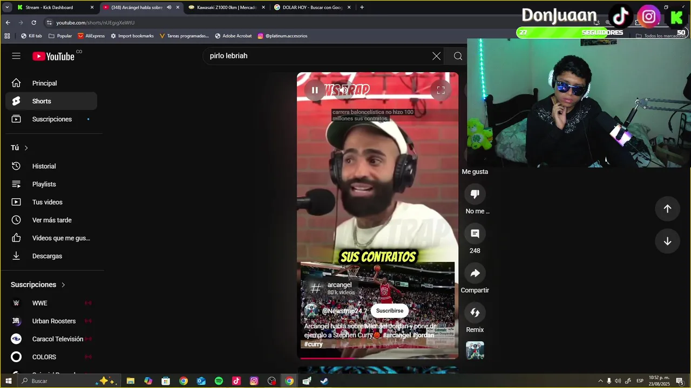Image resolution: width=691 pixels, height=388 pixels.
Task: Click the taskbar Buscar search box
Action: pyautogui.click(x=69, y=381)
